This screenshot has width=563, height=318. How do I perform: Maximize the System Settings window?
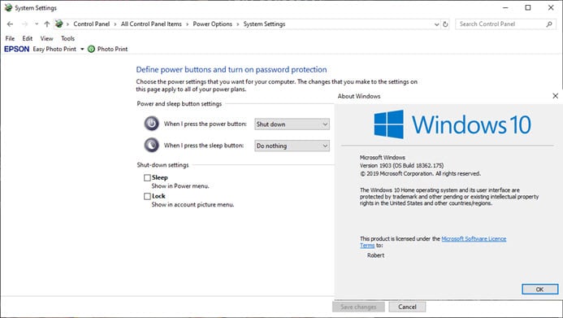tap(528, 7)
